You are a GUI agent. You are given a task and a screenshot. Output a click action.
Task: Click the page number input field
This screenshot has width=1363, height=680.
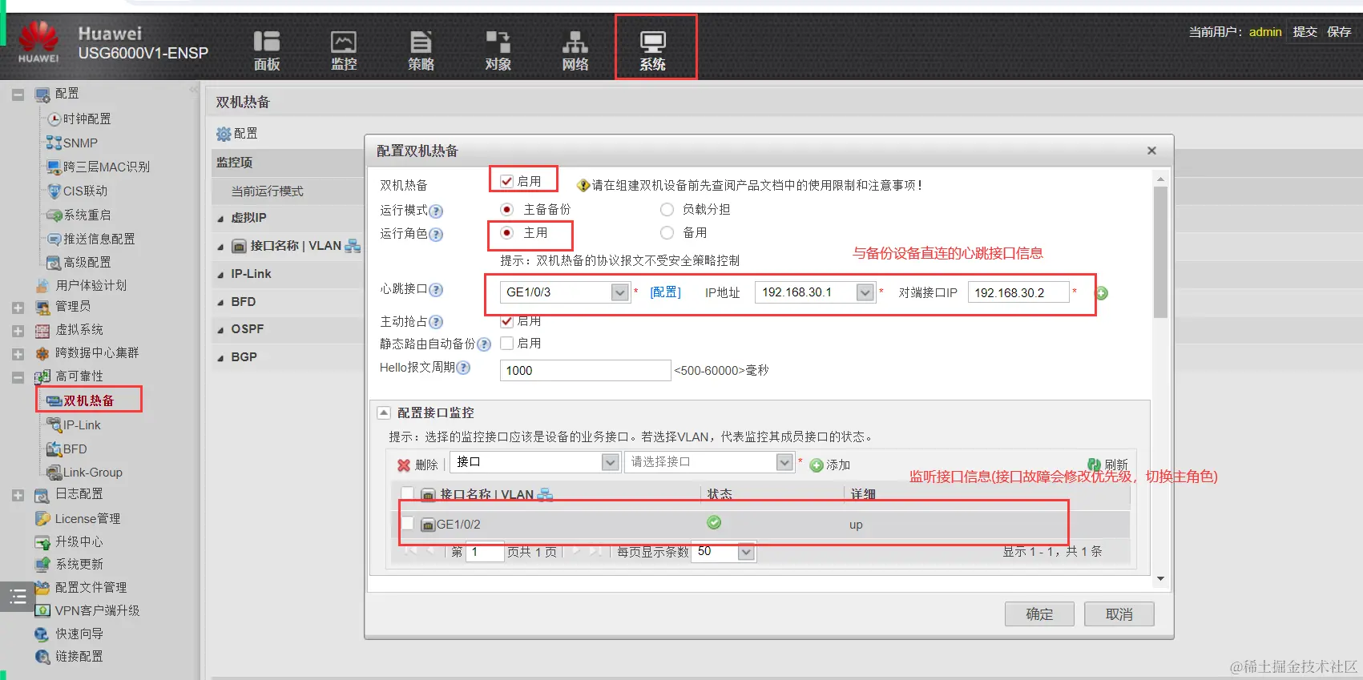click(485, 552)
